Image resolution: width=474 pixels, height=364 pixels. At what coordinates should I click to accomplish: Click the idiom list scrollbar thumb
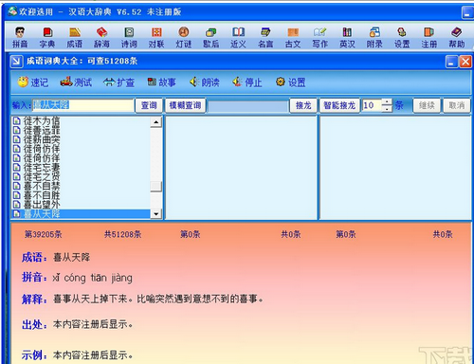(x=156, y=187)
